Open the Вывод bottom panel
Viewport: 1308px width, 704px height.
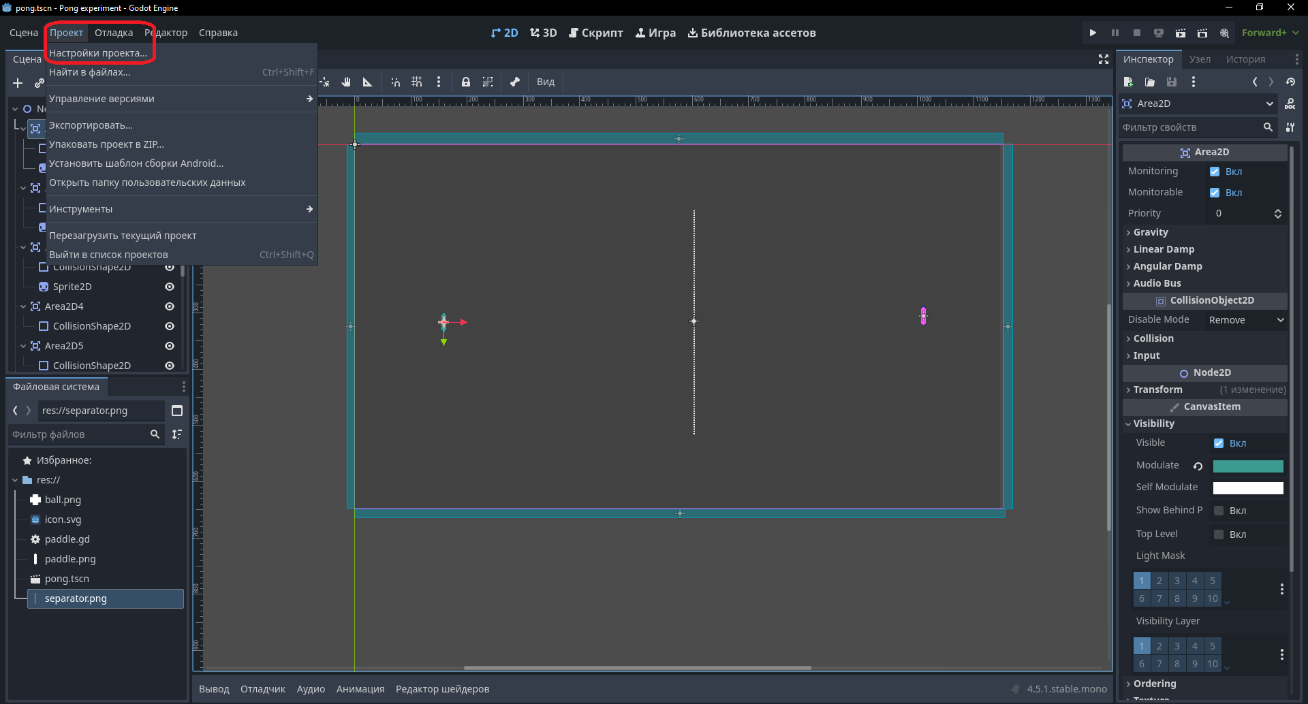point(214,689)
